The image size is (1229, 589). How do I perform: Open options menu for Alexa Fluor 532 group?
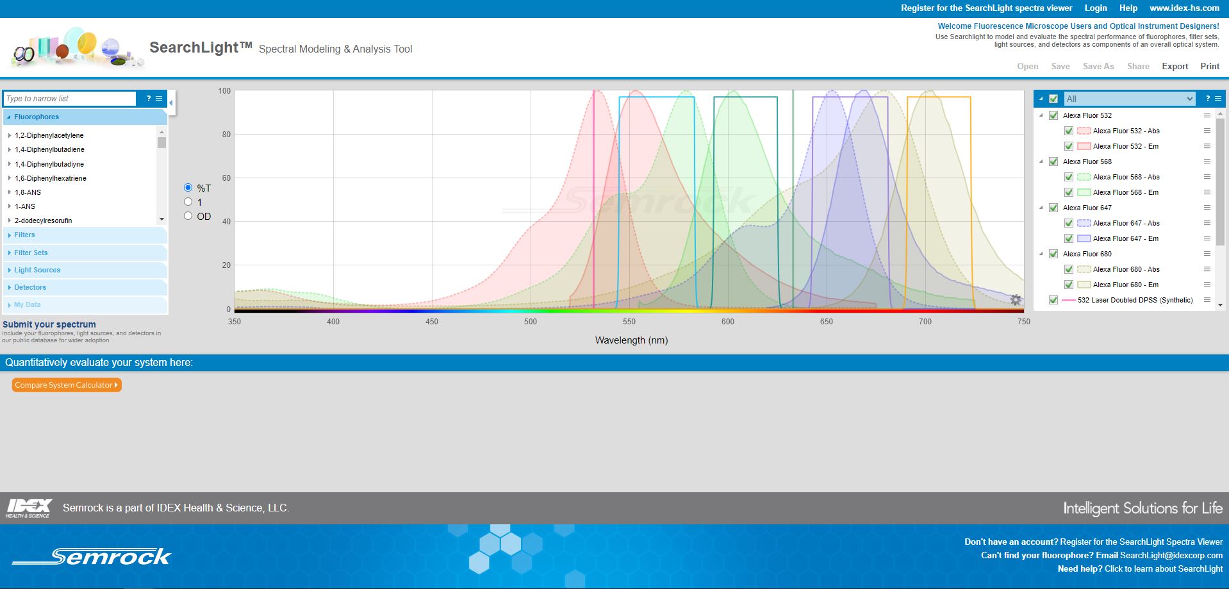point(1207,115)
